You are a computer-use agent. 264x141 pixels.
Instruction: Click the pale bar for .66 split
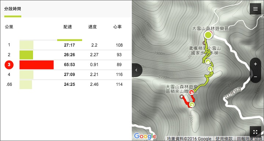coord(26,84)
